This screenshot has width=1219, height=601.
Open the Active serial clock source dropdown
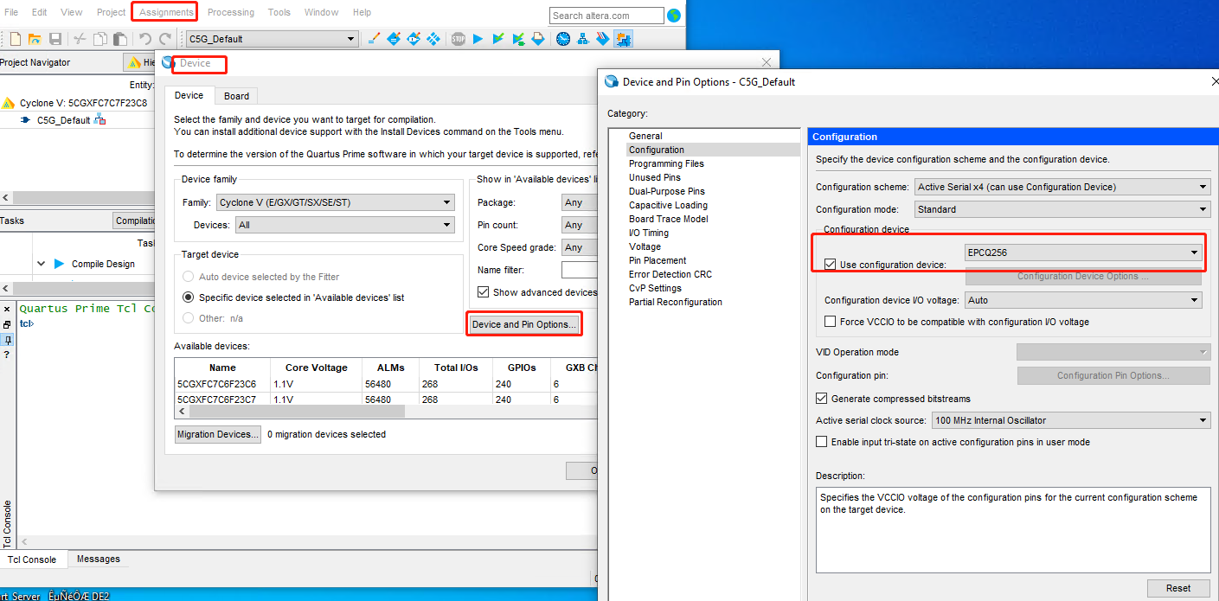pyautogui.click(x=1071, y=420)
